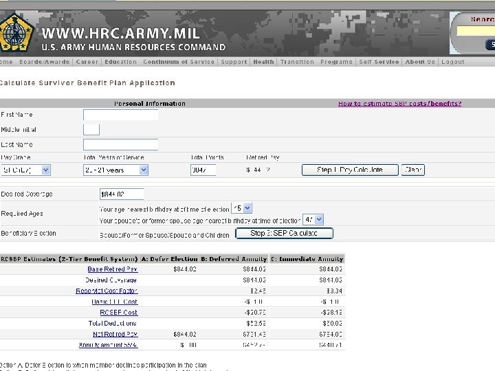This screenshot has height=371, width=495.
Task: Click the Logout link
Action: tap(453, 62)
